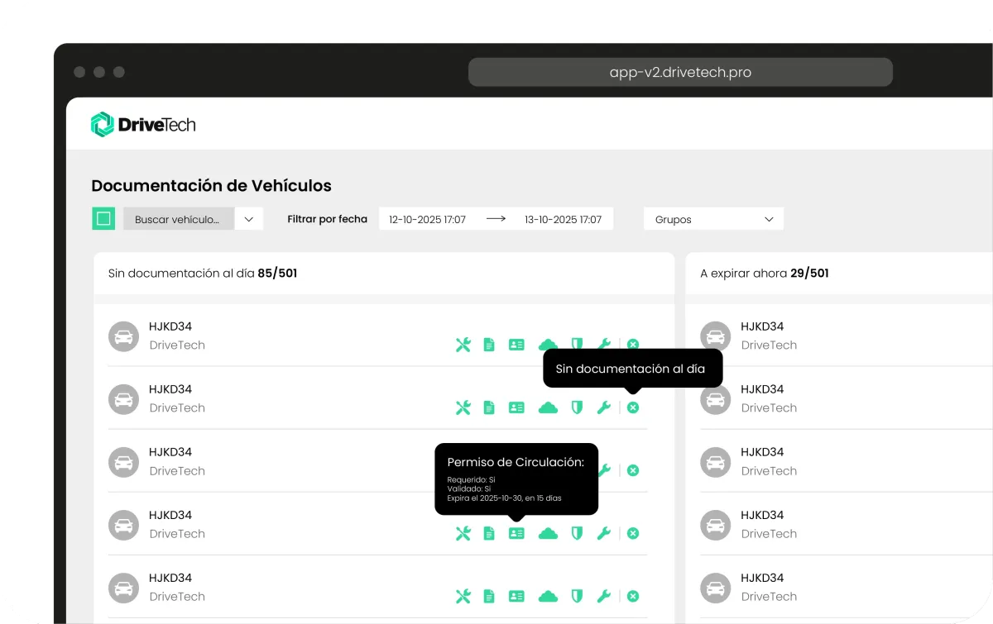The width and height of the screenshot is (993, 624).
Task: Click the Buscar vehículo search field
Action: point(179,219)
